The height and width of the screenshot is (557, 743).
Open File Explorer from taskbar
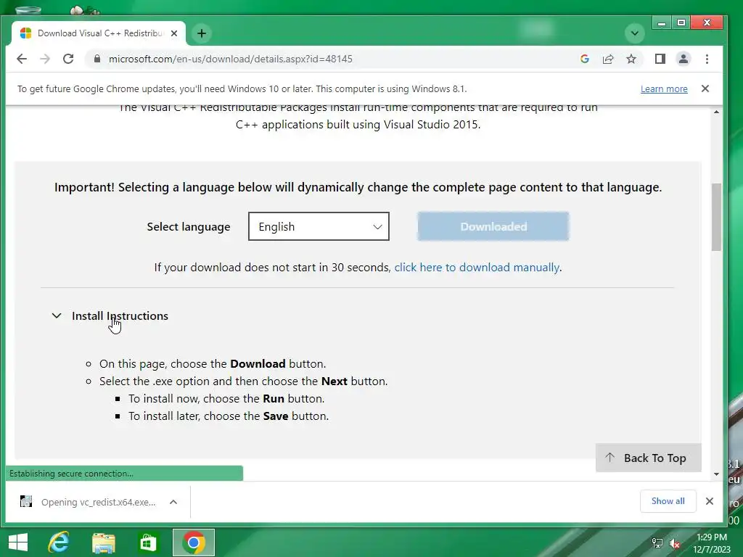click(104, 542)
